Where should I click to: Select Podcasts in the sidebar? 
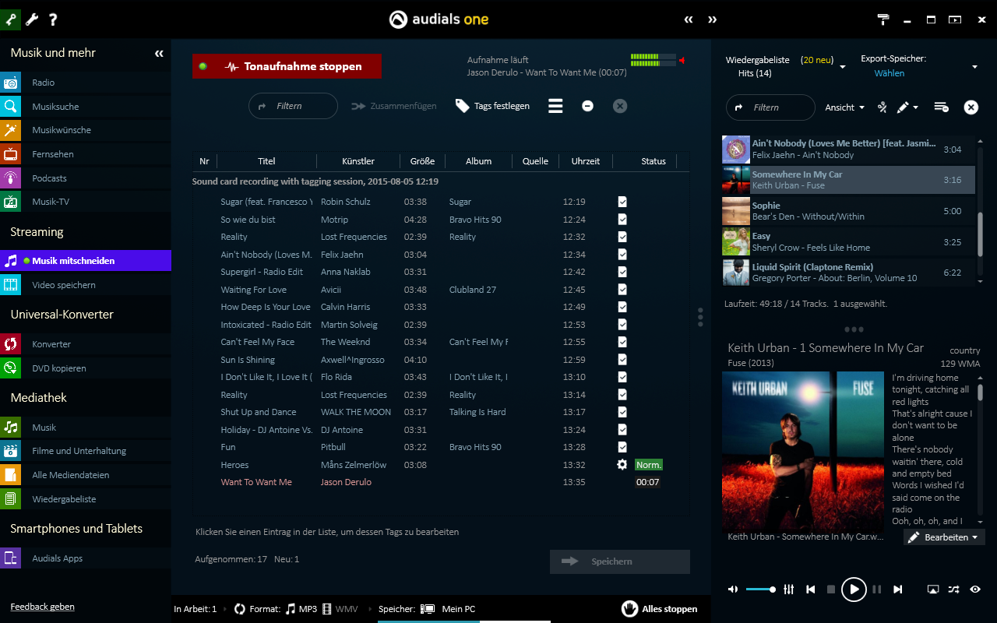[x=86, y=178]
